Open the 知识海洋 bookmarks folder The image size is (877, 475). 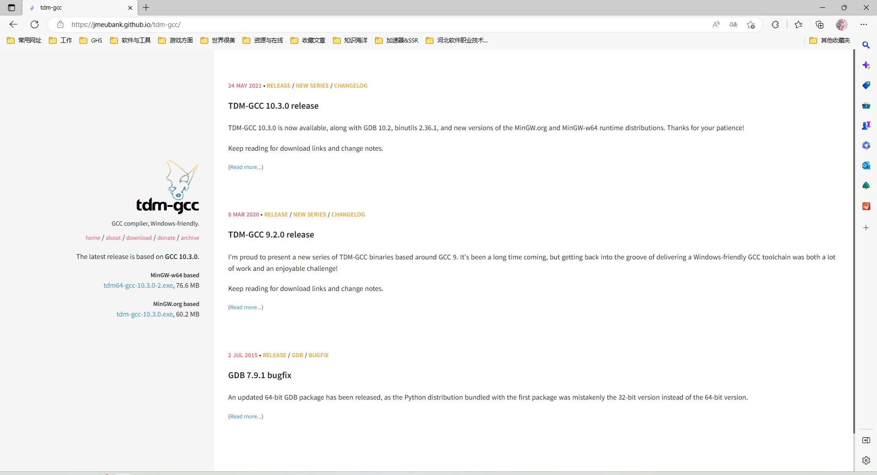[350, 41]
